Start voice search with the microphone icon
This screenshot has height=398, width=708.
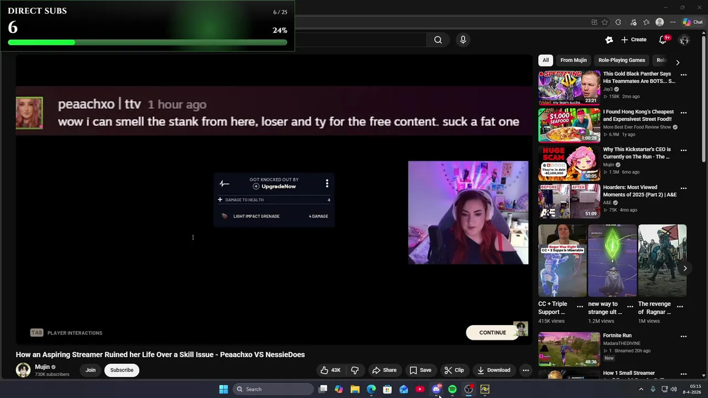pos(463,40)
